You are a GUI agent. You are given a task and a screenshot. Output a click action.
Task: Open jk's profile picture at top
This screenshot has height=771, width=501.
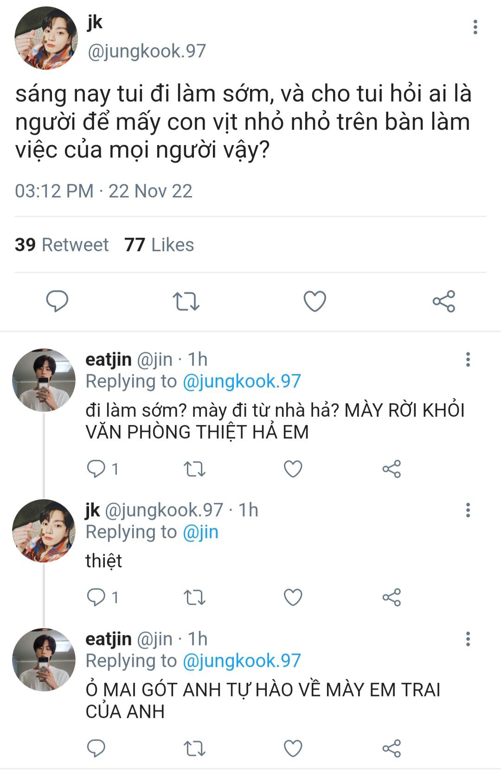click(x=46, y=38)
